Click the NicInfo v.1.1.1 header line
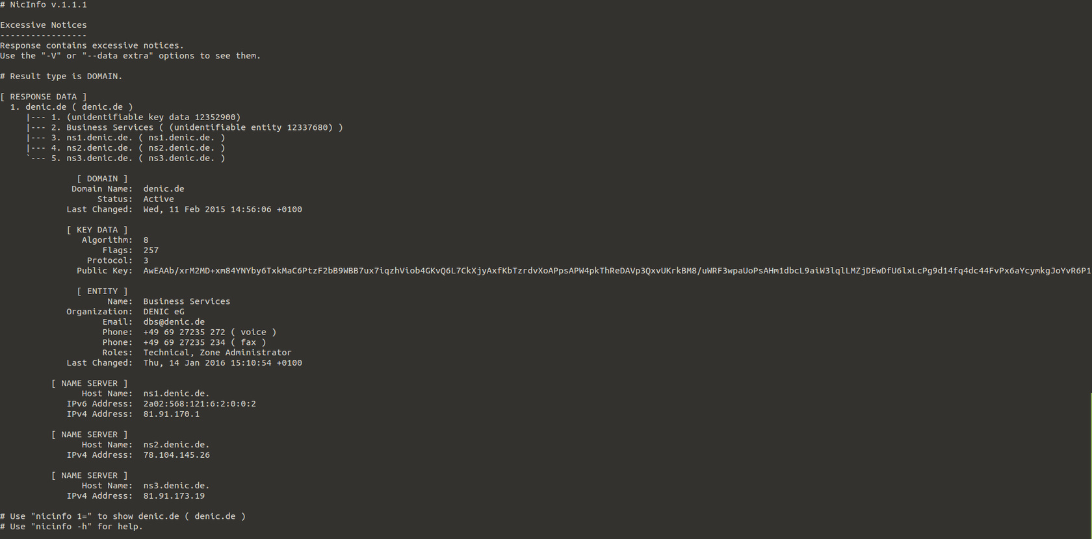The height and width of the screenshot is (539, 1092). pos(44,5)
